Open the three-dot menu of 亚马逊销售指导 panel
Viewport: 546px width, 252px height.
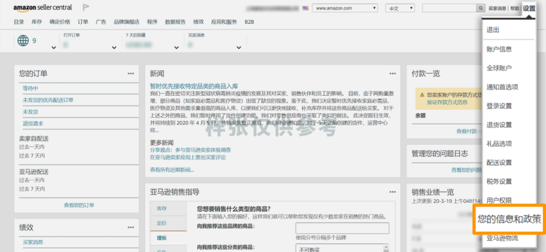click(x=392, y=192)
